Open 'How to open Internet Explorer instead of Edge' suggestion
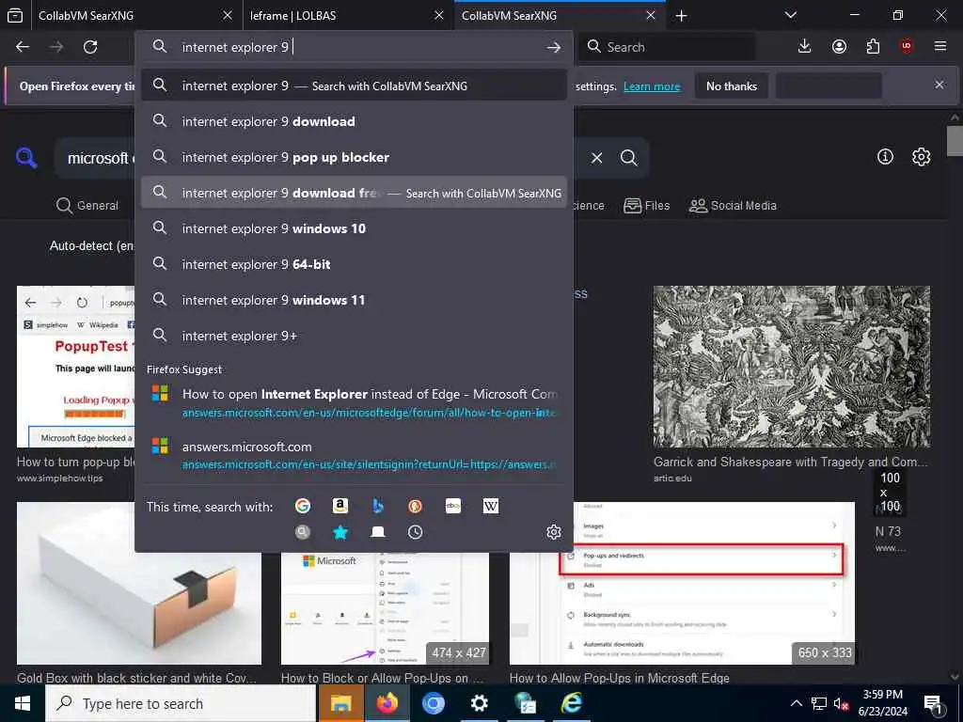Image resolution: width=963 pixels, height=722 pixels. [x=354, y=402]
